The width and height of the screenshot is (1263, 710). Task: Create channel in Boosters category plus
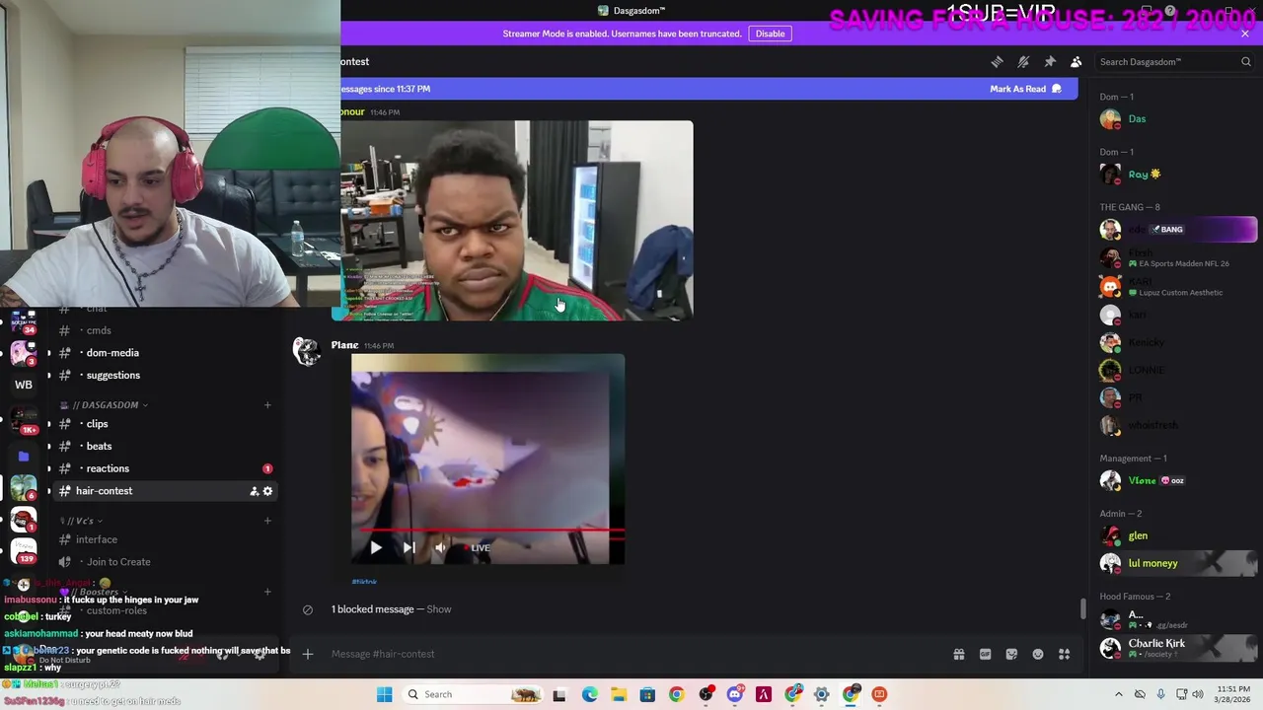click(267, 592)
